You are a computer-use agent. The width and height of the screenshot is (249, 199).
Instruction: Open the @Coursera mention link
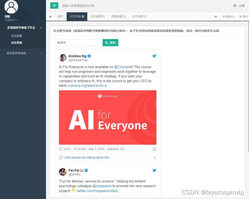[x=123, y=67]
